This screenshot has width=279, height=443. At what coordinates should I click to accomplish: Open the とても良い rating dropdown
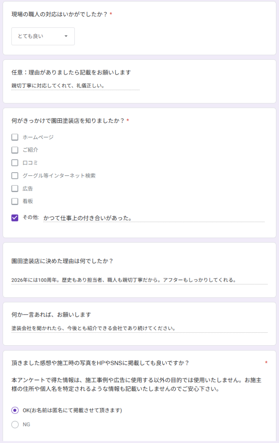point(42,36)
